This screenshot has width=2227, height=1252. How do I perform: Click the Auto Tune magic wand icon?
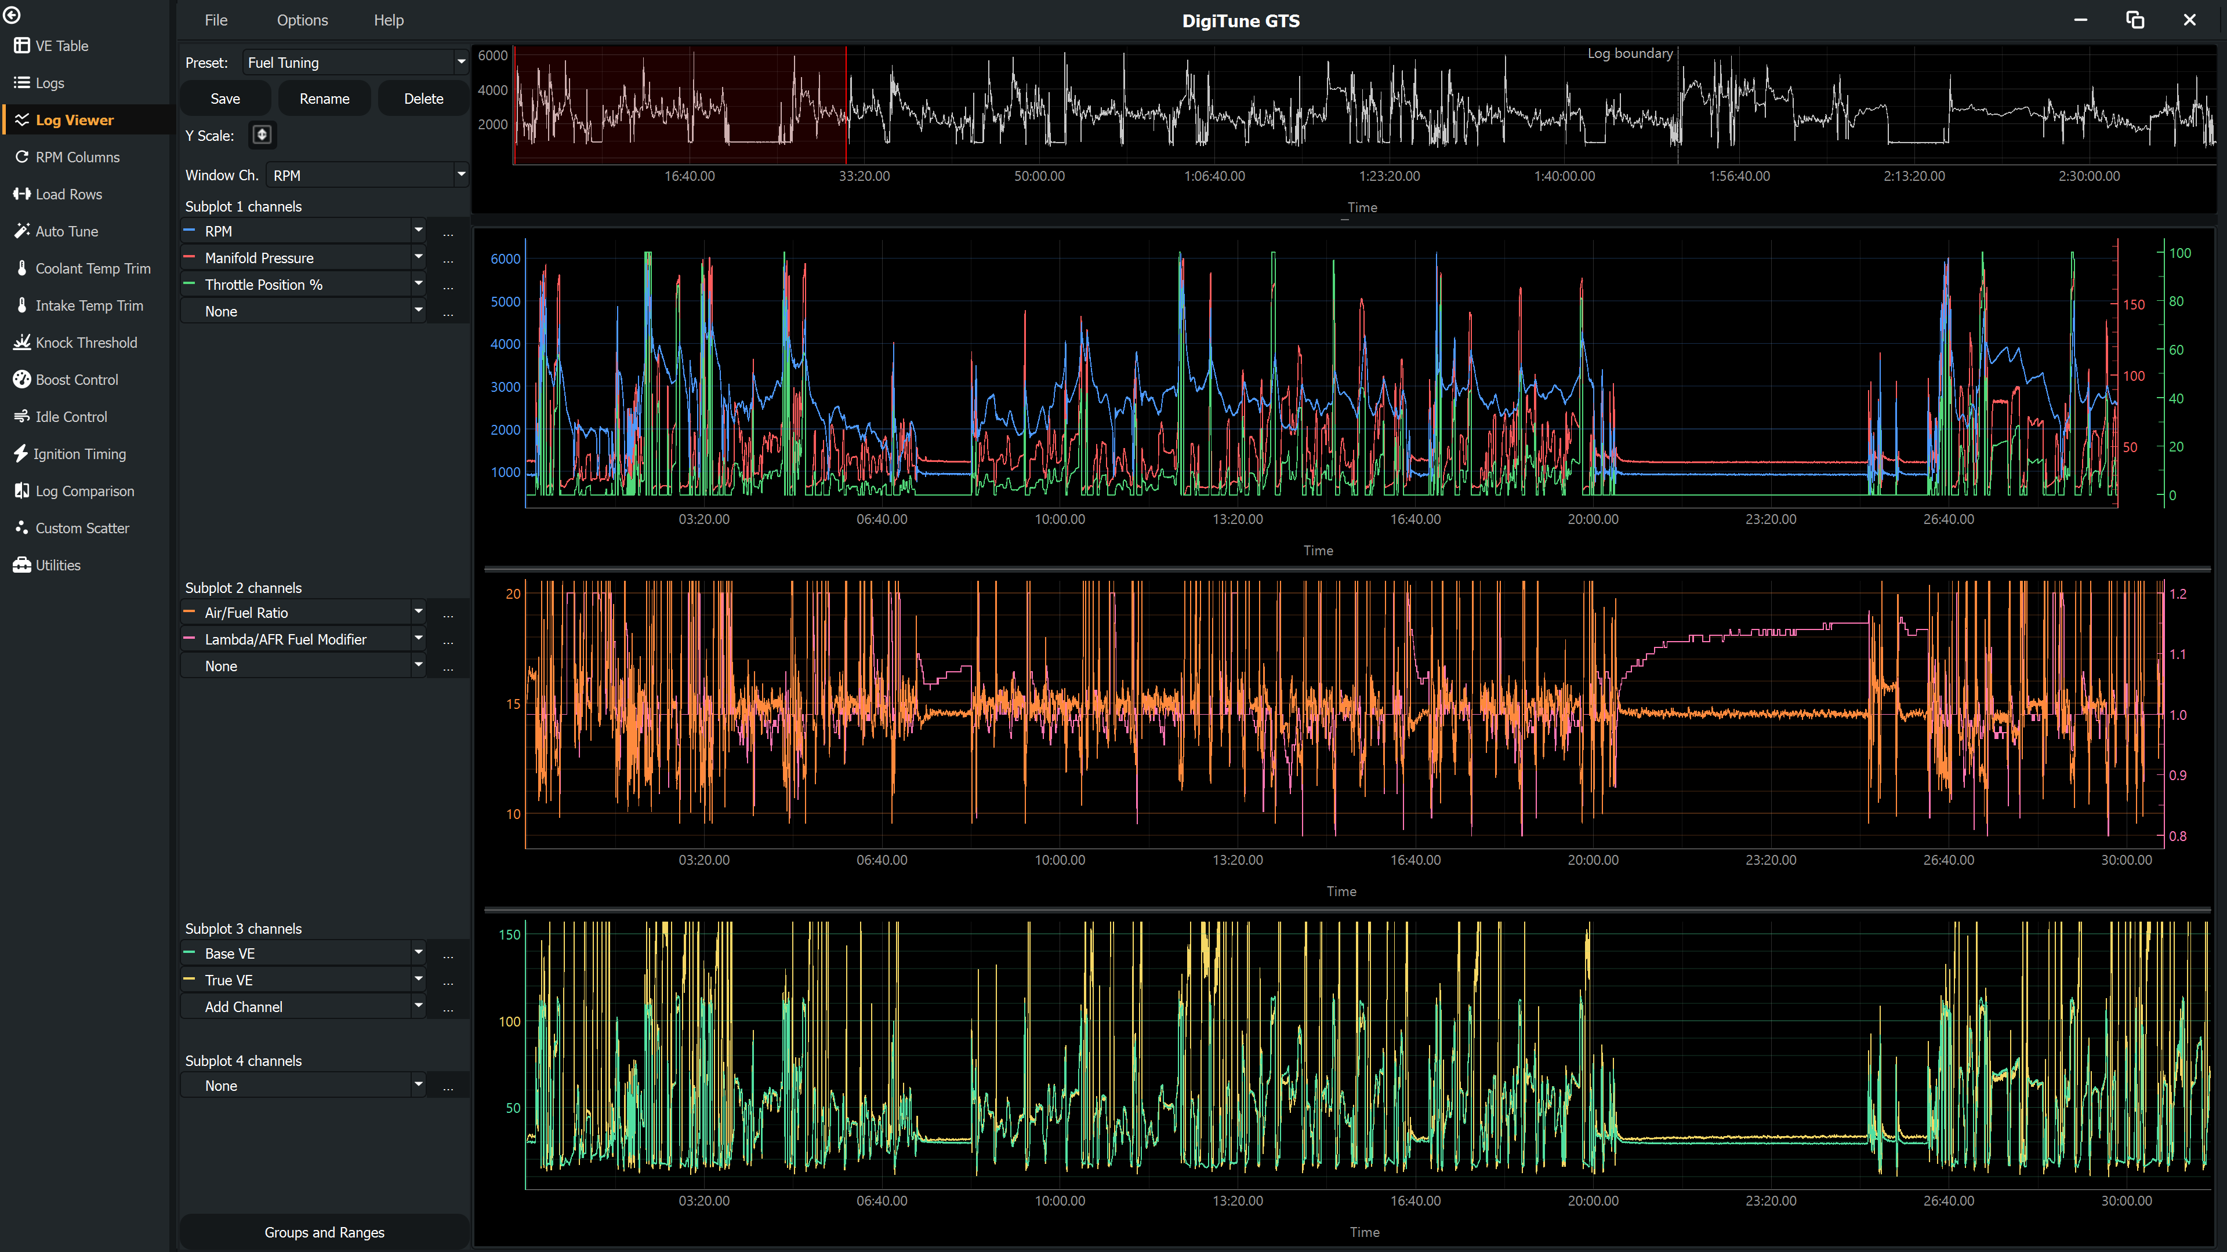point(21,232)
